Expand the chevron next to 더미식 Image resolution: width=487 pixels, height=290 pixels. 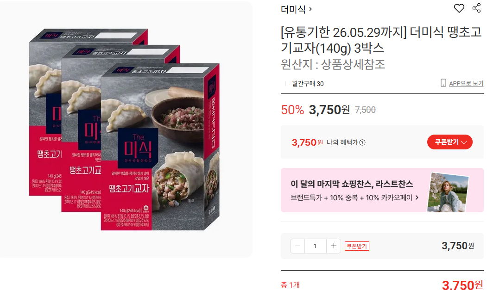point(310,9)
